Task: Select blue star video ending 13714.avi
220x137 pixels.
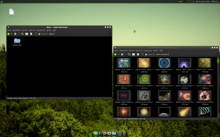Action: (144, 96)
